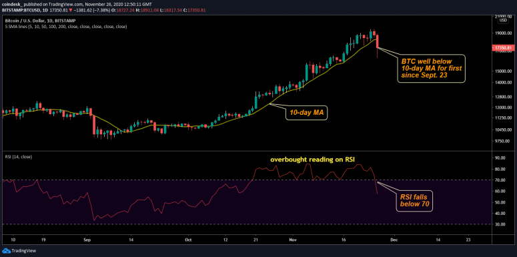Click the large red final candlestick

(377, 41)
